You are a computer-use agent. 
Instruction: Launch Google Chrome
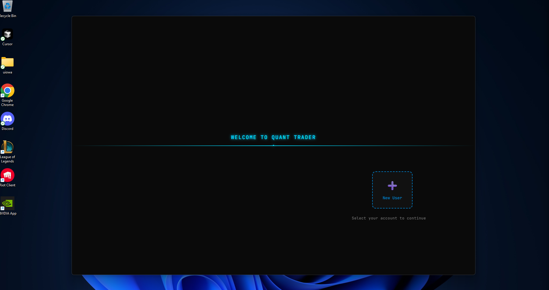coord(7,91)
